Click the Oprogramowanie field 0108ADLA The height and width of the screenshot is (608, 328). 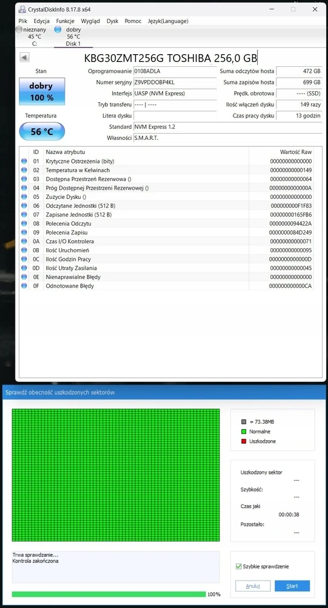click(x=175, y=71)
